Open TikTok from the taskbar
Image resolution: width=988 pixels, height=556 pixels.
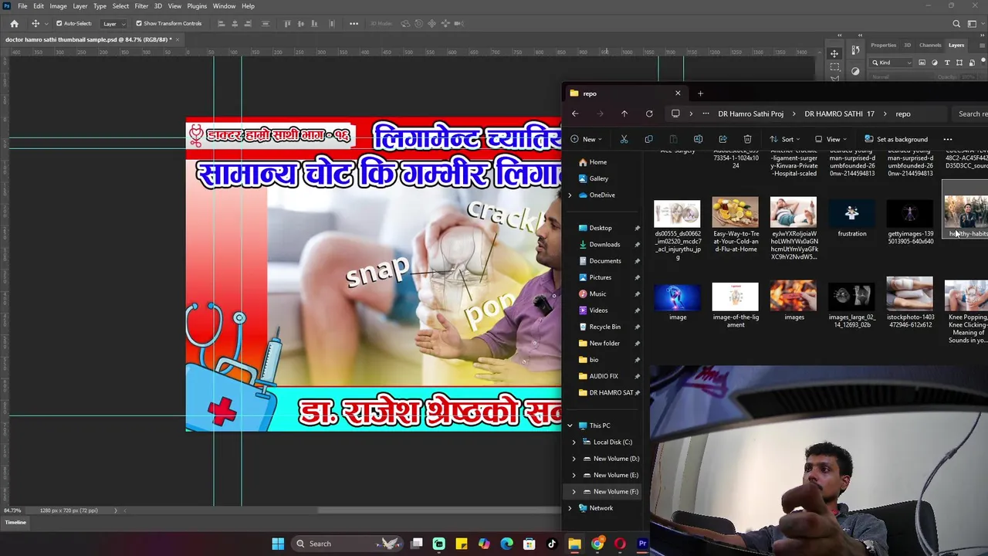coord(552,544)
